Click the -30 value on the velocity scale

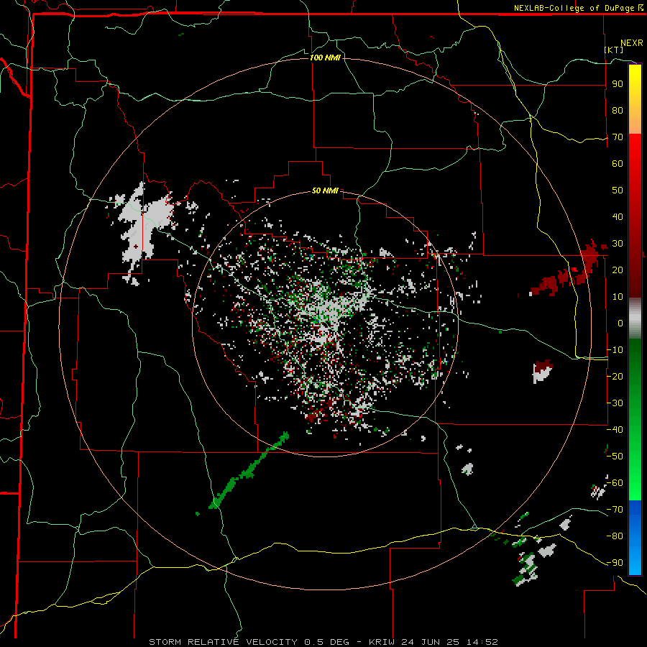pos(615,403)
